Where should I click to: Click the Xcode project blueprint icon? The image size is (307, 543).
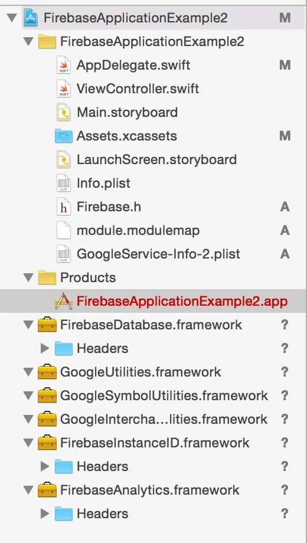tap(31, 18)
